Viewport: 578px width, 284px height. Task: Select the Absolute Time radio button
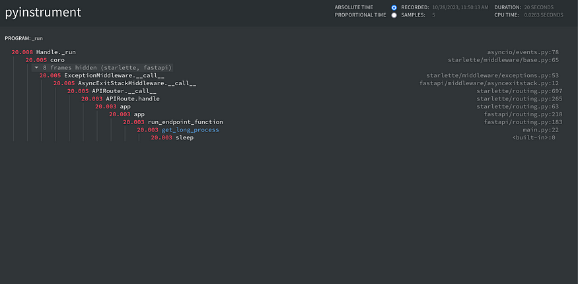tap(394, 7)
